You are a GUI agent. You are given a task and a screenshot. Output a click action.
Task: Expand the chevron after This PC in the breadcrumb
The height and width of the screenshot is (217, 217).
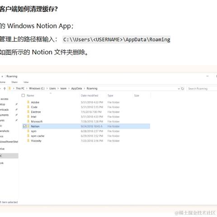[x=27, y=89]
